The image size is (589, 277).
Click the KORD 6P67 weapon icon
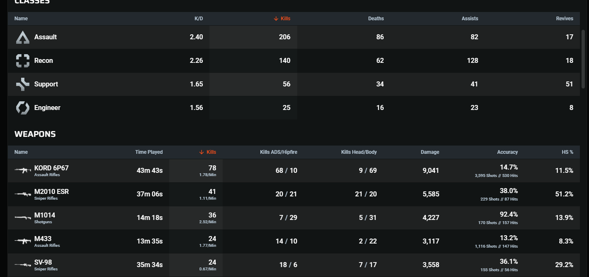coord(23,170)
